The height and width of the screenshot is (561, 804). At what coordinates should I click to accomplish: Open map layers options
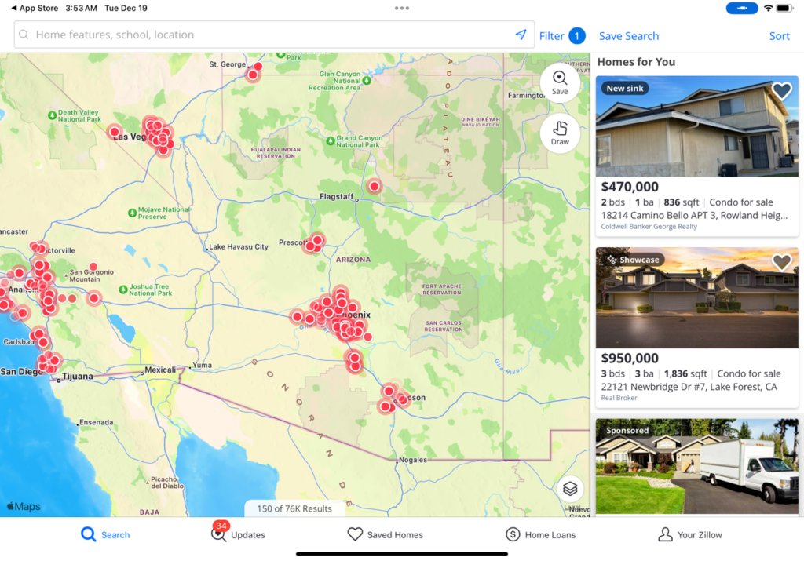coord(570,488)
